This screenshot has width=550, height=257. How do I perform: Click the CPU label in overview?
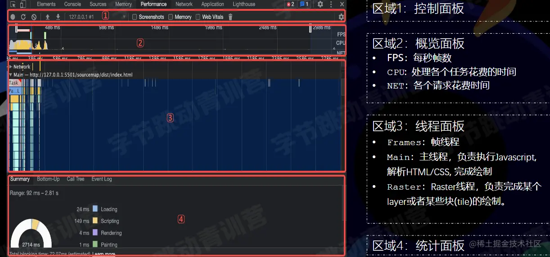pos(341,43)
